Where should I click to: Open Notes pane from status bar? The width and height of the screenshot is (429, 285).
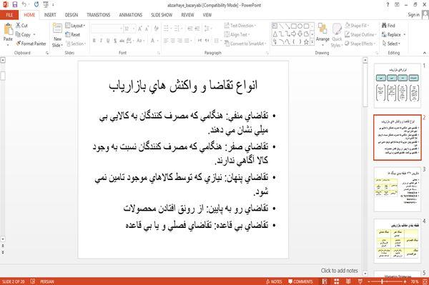pos(274,281)
